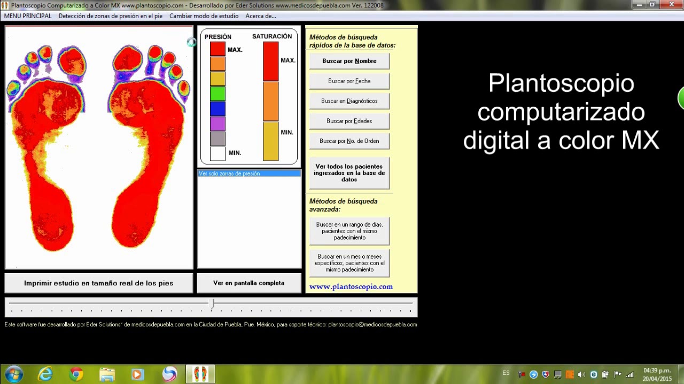Screen dimensions: 684x384
Task: Click Buscar en Diagnósticos button
Action: coord(349,101)
